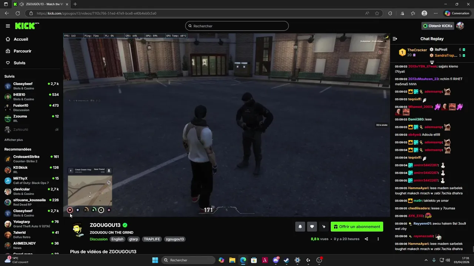Open followed channel Fusion10
474x266 pixels.
point(31,107)
